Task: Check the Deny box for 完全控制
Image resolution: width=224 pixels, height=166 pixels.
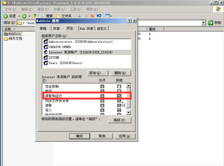Action: click(119, 87)
